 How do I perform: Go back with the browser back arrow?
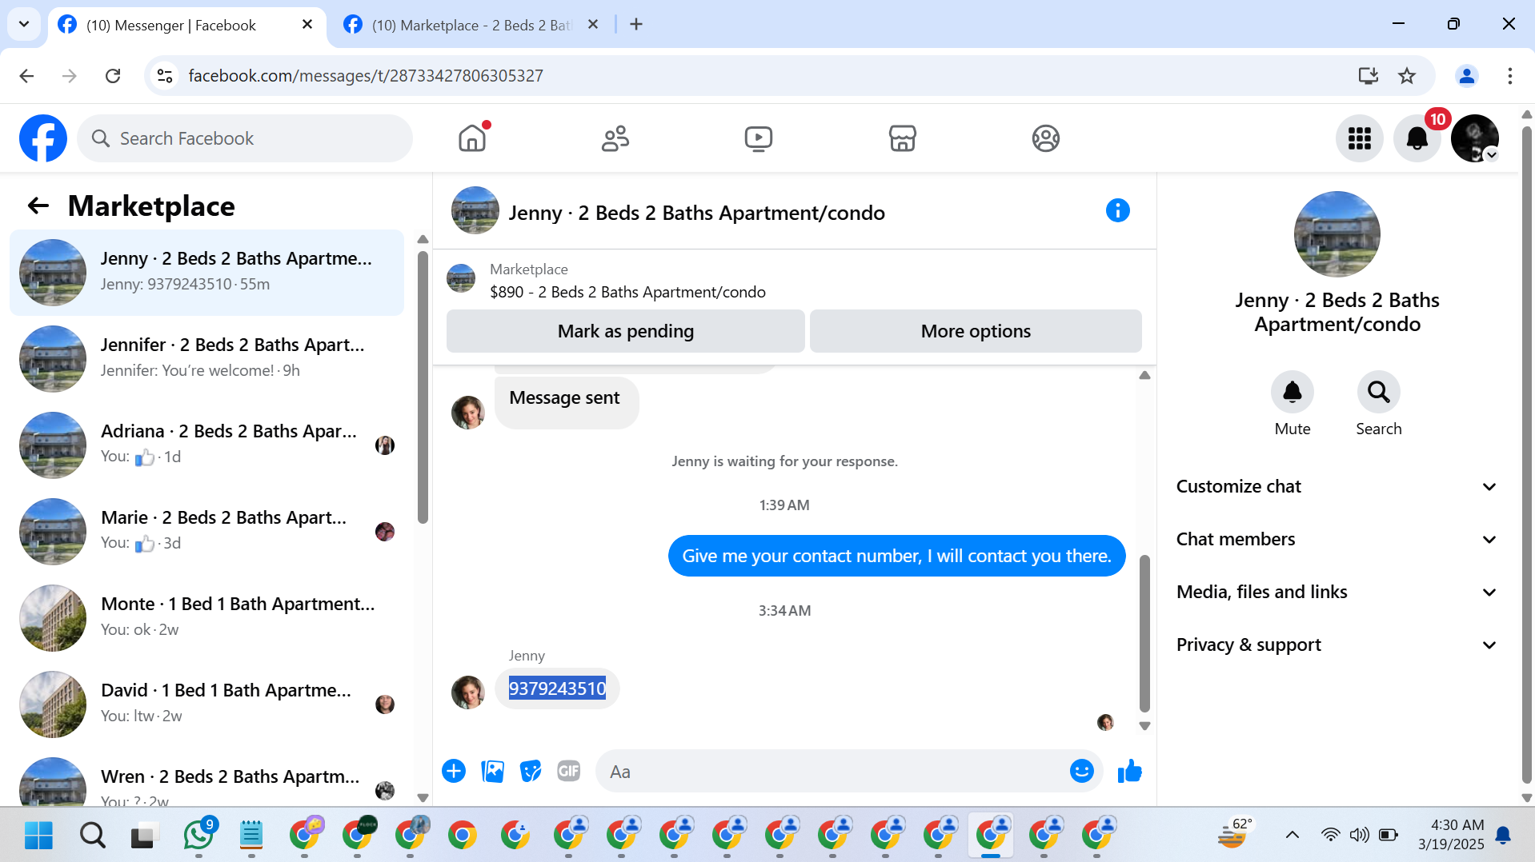click(x=26, y=76)
